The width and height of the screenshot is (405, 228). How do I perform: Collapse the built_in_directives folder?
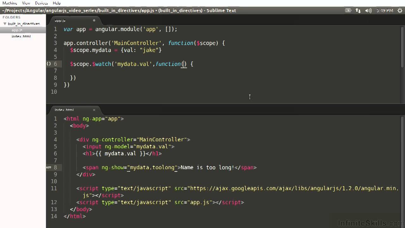[5, 24]
